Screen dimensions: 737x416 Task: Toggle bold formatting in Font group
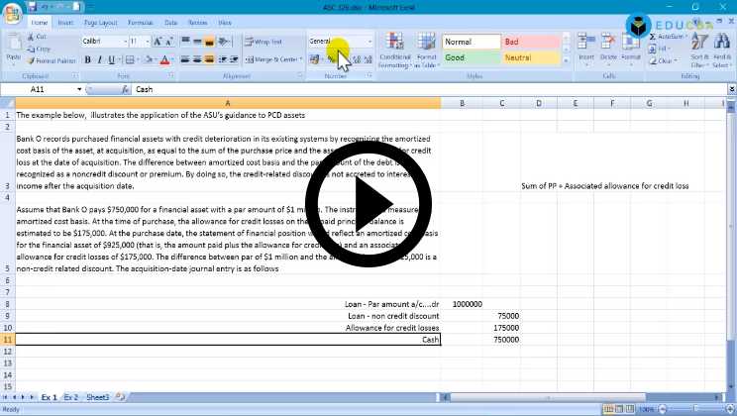tap(87, 59)
